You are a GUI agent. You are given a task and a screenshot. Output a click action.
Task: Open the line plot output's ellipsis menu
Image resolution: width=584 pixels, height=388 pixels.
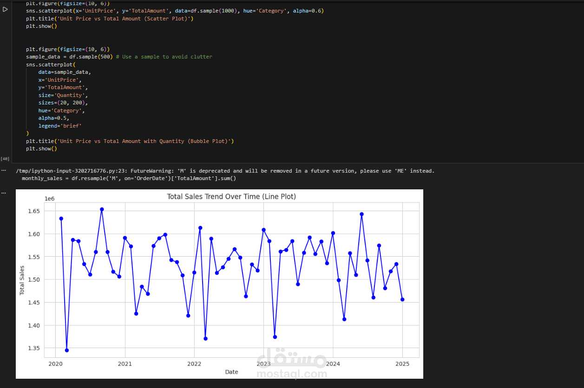3,193
